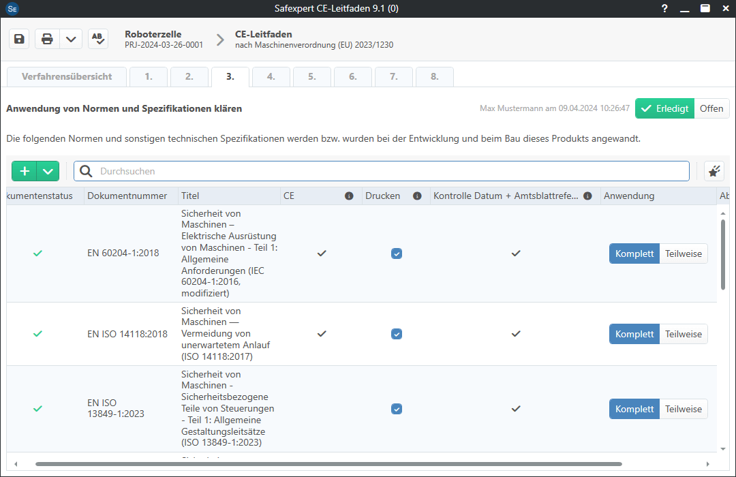This screenshot has width=736, height=477.
Task: Add a new standard via green plus icon
Action: tap(24, 171)
